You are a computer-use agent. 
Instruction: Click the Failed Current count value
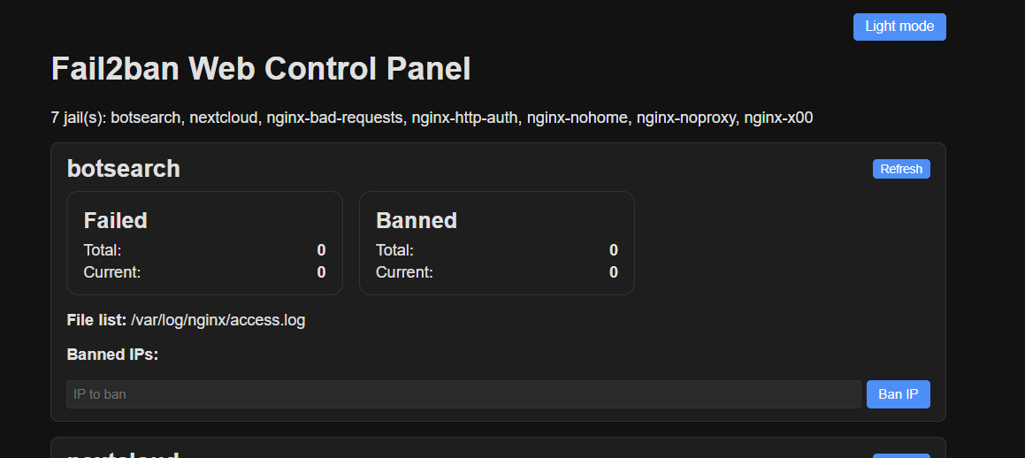(321, 272)
